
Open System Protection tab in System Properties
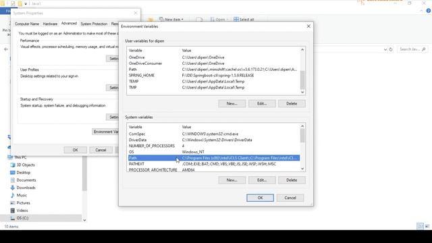click(94, 24)
